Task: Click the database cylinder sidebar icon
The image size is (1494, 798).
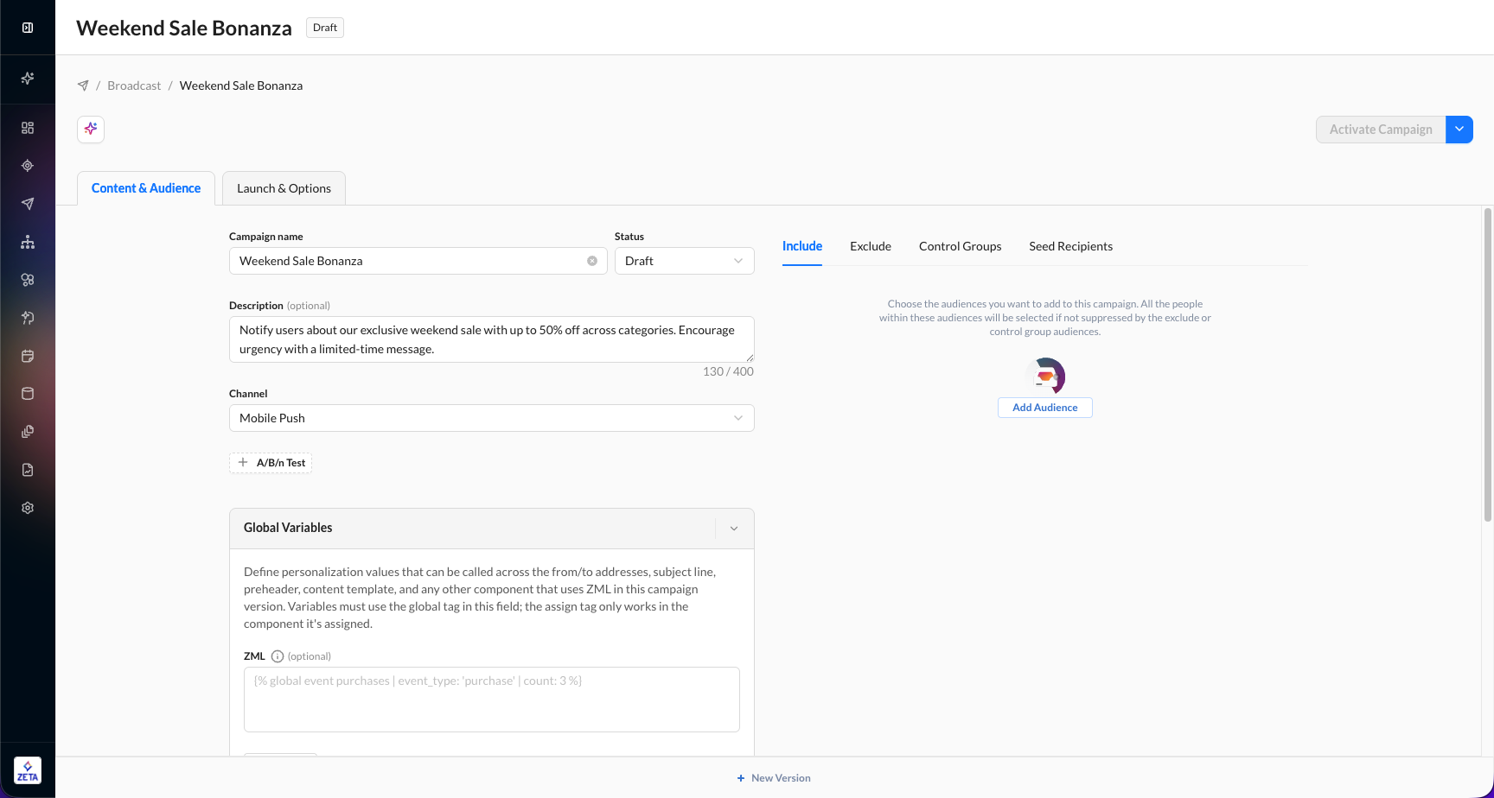Action: click(28, 394)
